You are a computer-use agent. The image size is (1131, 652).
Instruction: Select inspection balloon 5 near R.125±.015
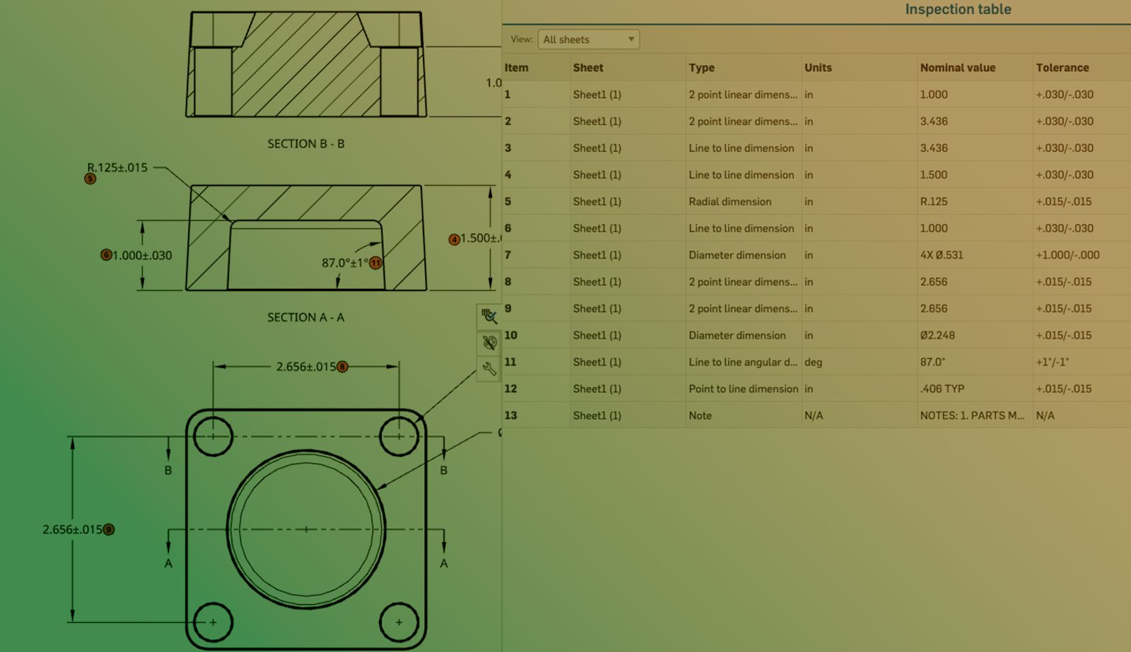(x=90, y=179)
